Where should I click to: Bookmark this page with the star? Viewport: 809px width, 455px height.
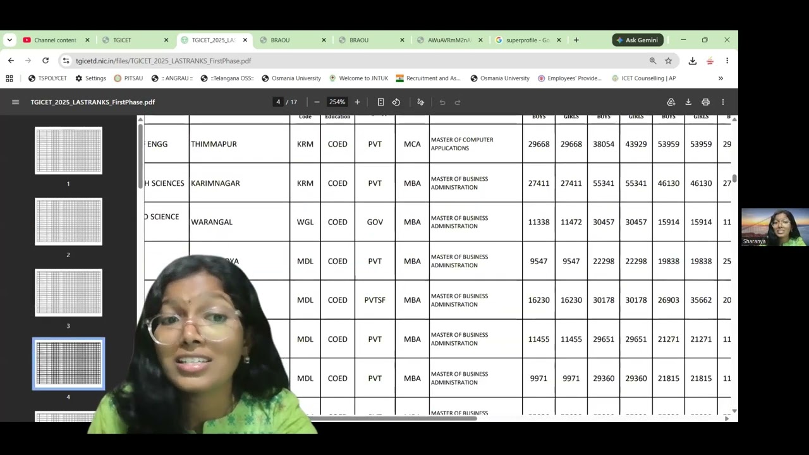coord(669,61)
